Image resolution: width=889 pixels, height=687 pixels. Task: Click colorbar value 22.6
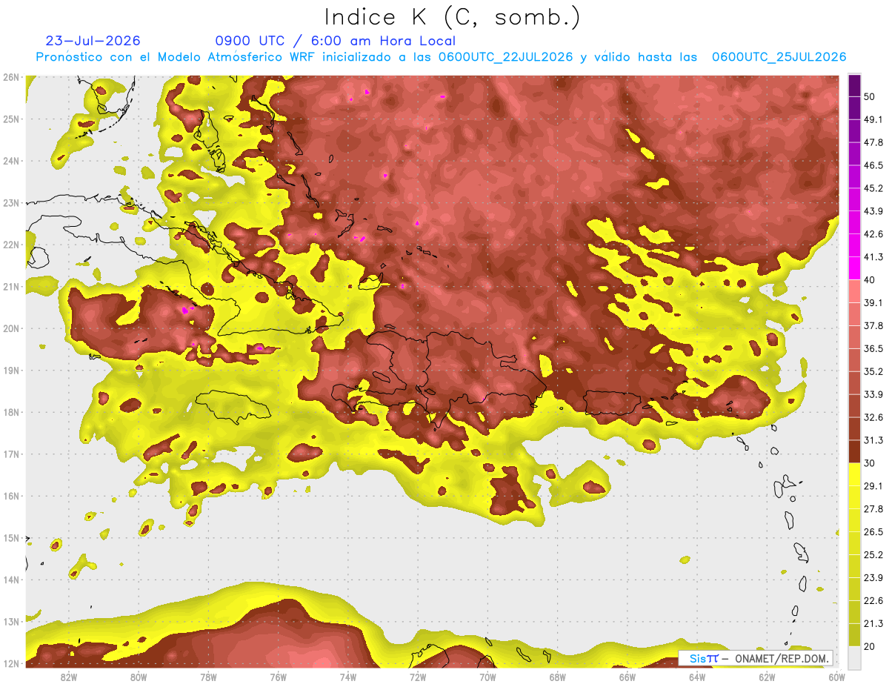[x=873, y=601]
